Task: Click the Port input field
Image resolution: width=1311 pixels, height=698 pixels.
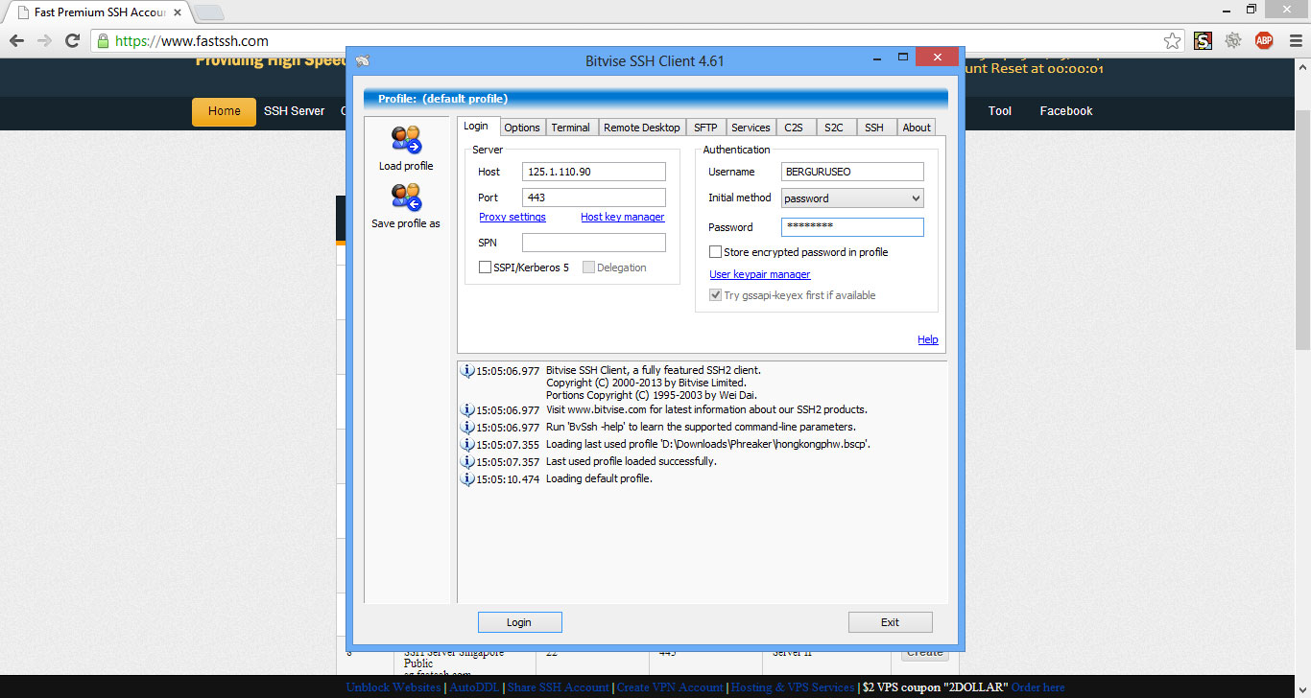Action: [594, 198]
